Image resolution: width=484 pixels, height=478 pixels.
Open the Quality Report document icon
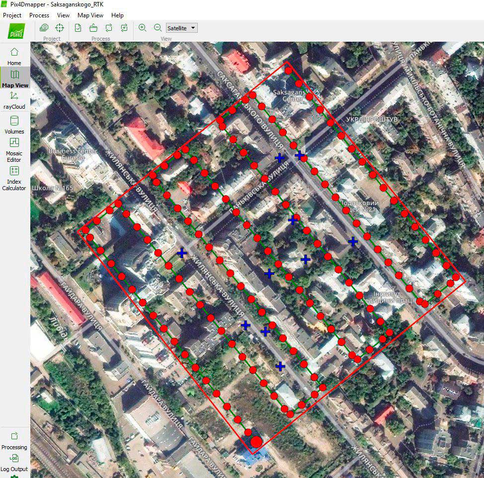pyautogui.click(x=78, y=28)
